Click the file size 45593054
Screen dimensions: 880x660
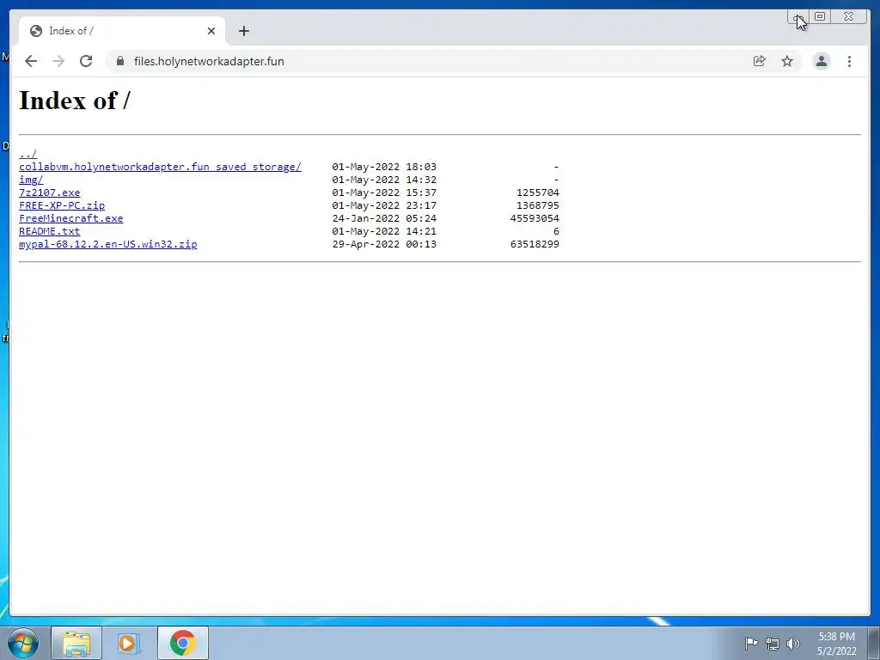click(x=535, y=218)
